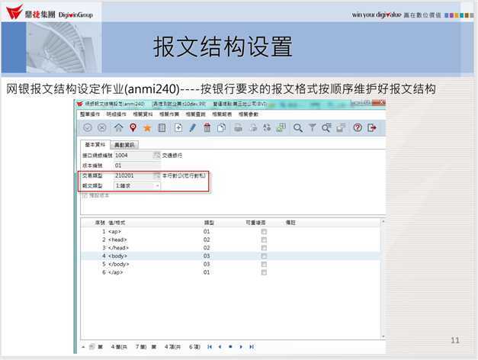Toggle the 預設版本 checkbox
Image resolution: width=478 pixels, height=360 pixels.
point(85,195)
